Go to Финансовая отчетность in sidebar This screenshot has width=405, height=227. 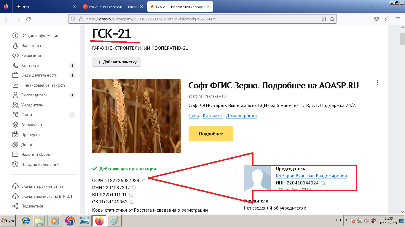point(43,85)
